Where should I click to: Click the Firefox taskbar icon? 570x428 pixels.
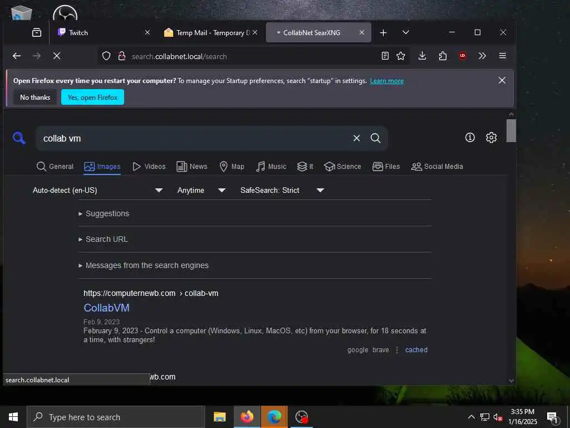(247, 417)
